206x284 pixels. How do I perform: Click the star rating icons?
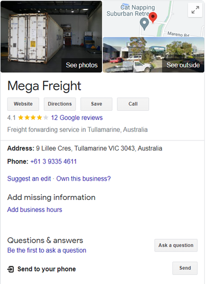coord(33,118)
